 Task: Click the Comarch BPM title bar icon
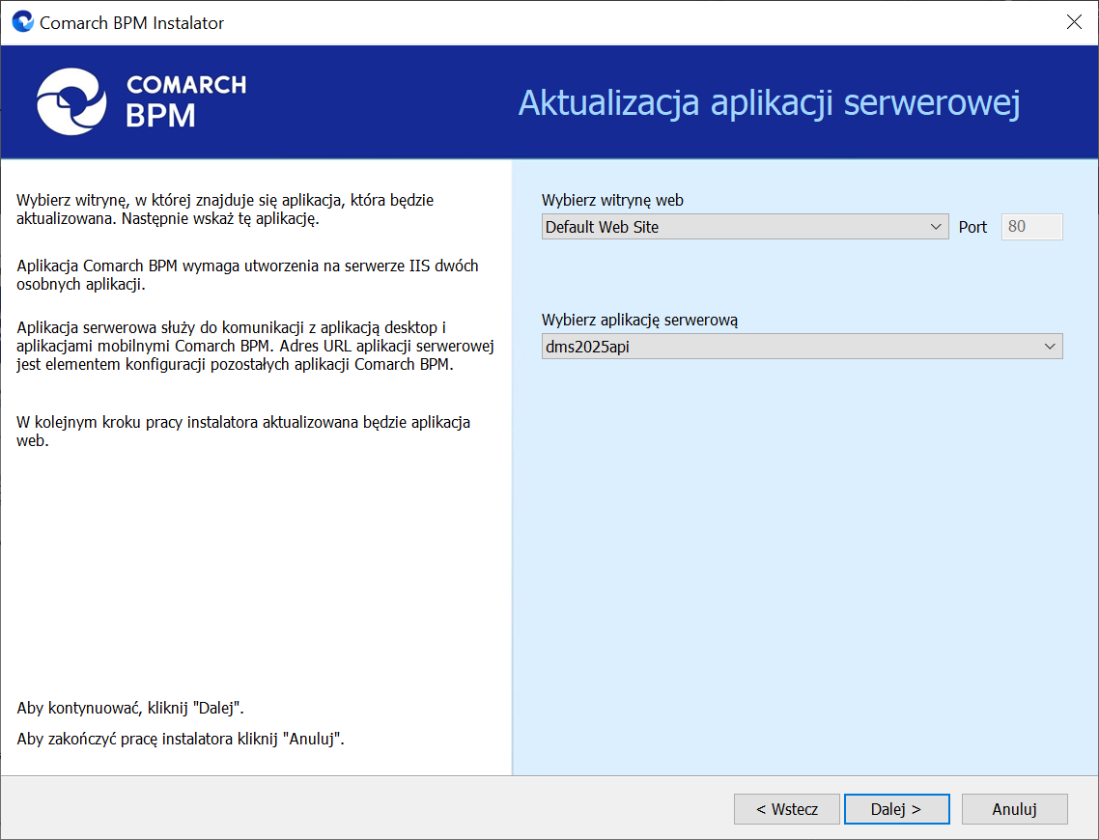pos(23,22)
